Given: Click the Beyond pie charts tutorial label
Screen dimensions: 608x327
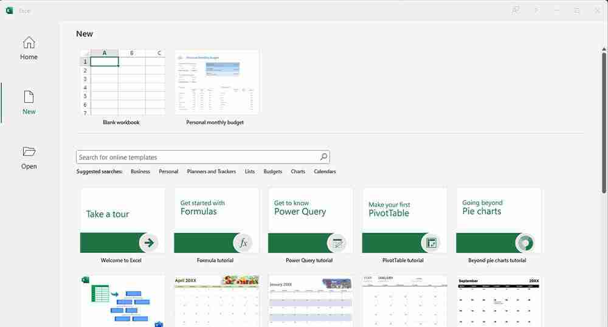Looking at the screenshot, I should [x=497, y=260].
